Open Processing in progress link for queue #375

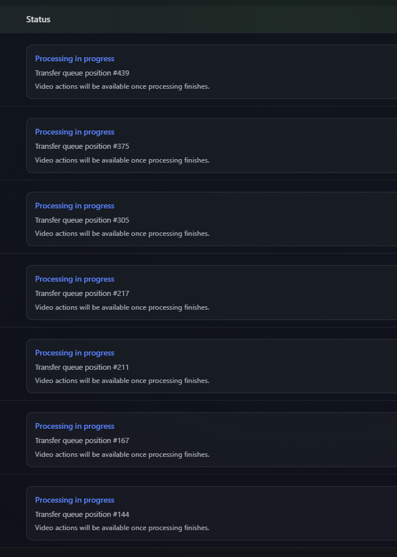point(74,132)
